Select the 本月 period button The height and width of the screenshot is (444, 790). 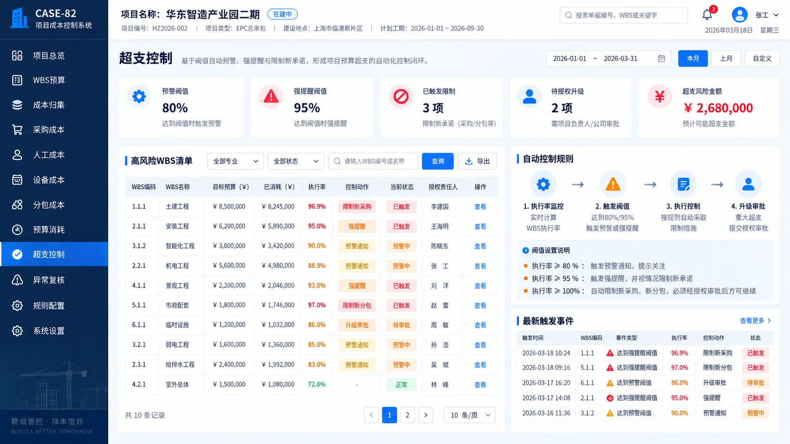[x=693, y=59]
